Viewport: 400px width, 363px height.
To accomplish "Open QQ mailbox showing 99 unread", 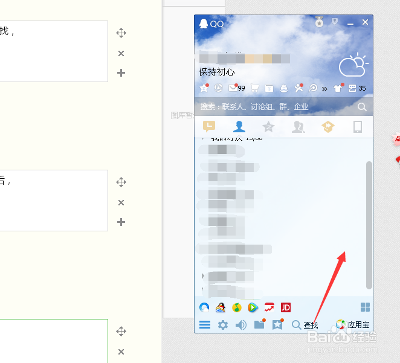I will pyautogui.click(x=236, y=88).
